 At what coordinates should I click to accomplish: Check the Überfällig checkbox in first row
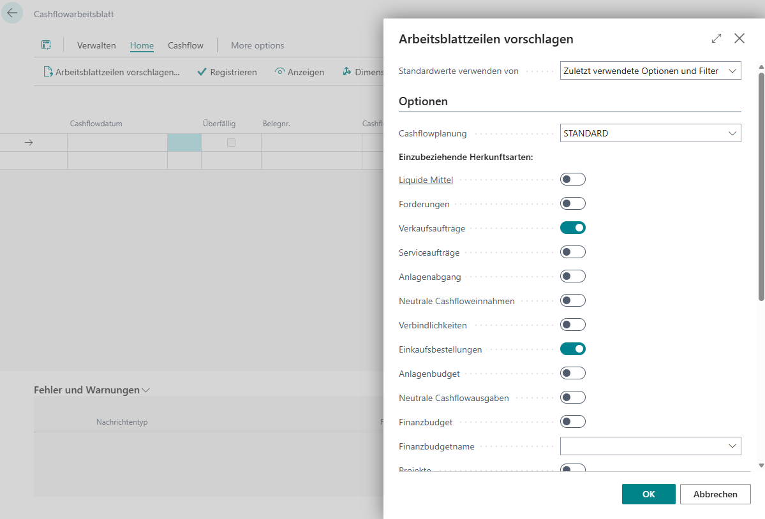[231, 143]
